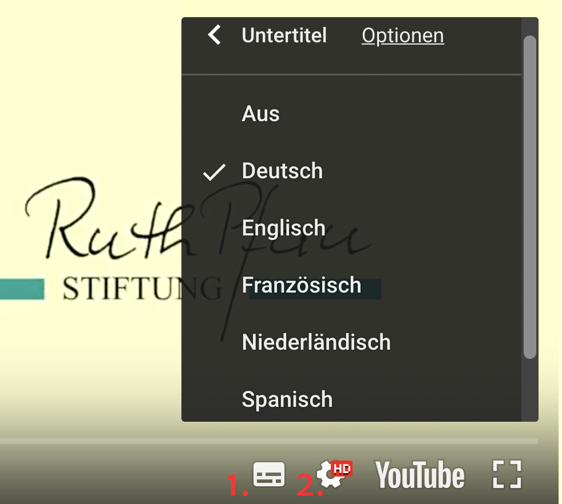562x504 pixels.
Task: Go back with the left chevron
Action: tap(215, 35)
